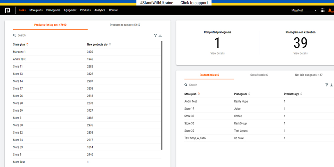Open the Planograms menu
Image resolution: width=334 pixels, height=167 pixels.
(x=53, y=10)
